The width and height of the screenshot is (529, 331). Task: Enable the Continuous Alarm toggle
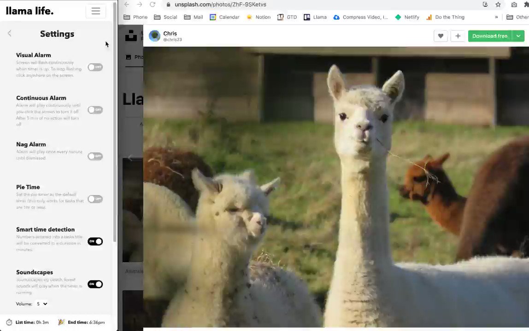(x=95, y=110)
